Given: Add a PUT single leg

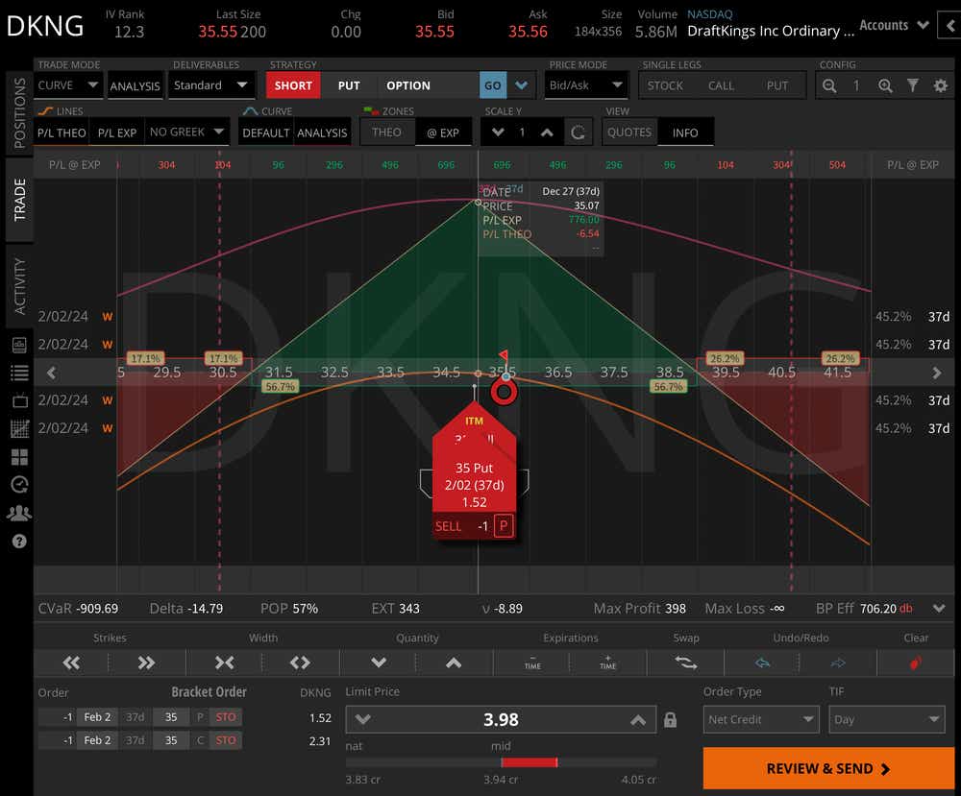Looking at the screenshot, I should pos(777,85).
